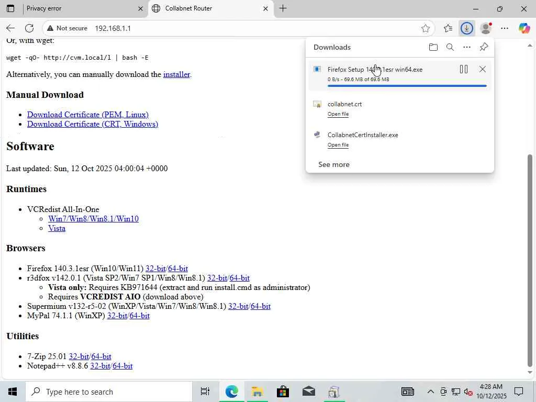536x402 pixels.
Task: Click the address bar showing 192.168.1.1
Action: click(239, 28)
